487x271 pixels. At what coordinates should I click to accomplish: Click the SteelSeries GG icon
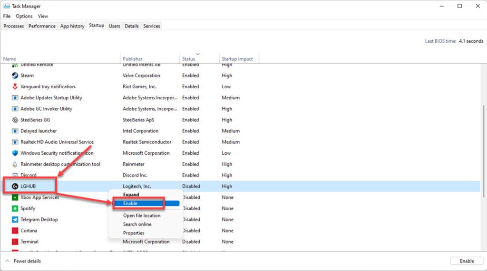point(15,120)
